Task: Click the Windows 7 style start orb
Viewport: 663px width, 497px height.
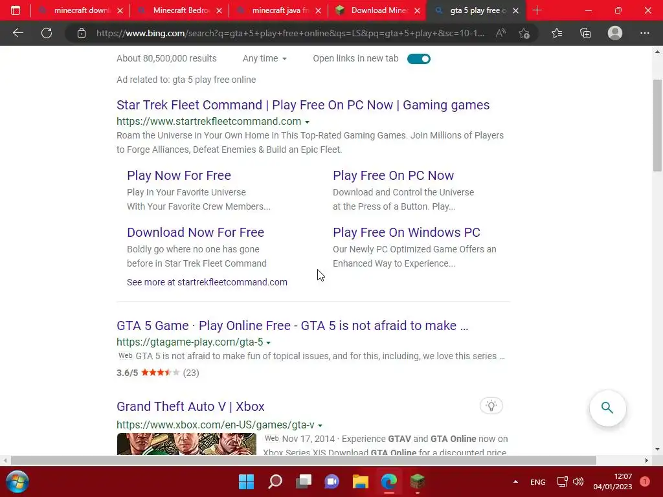Action: (x=17, y=481)
